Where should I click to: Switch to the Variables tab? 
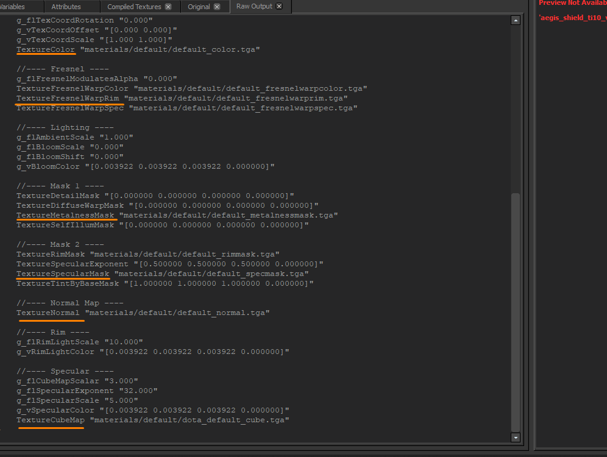tap(21, 7)
